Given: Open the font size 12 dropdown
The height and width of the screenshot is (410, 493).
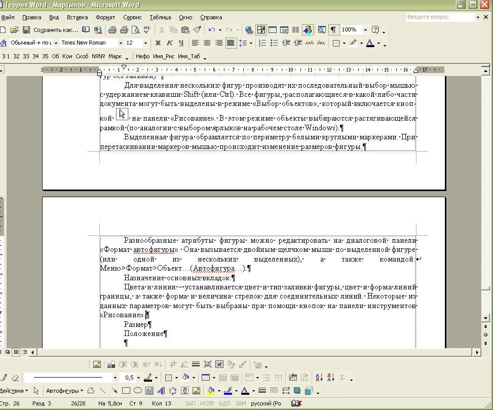Looking at the screenshot, I should [x=145, y=43].
